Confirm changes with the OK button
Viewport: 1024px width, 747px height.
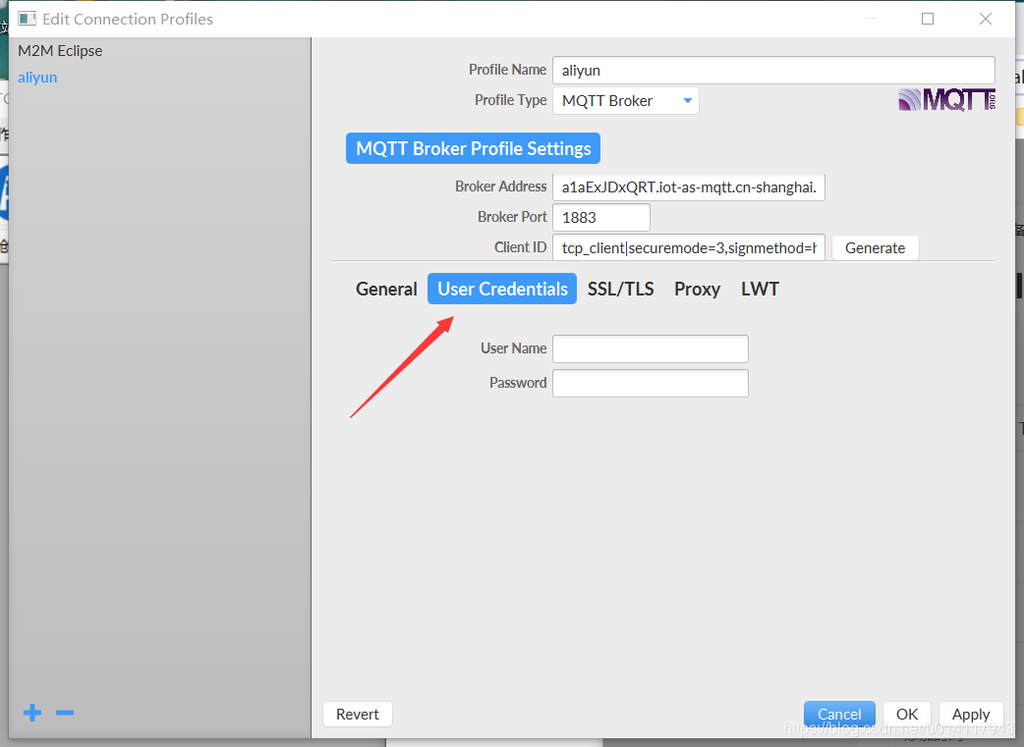907,714
